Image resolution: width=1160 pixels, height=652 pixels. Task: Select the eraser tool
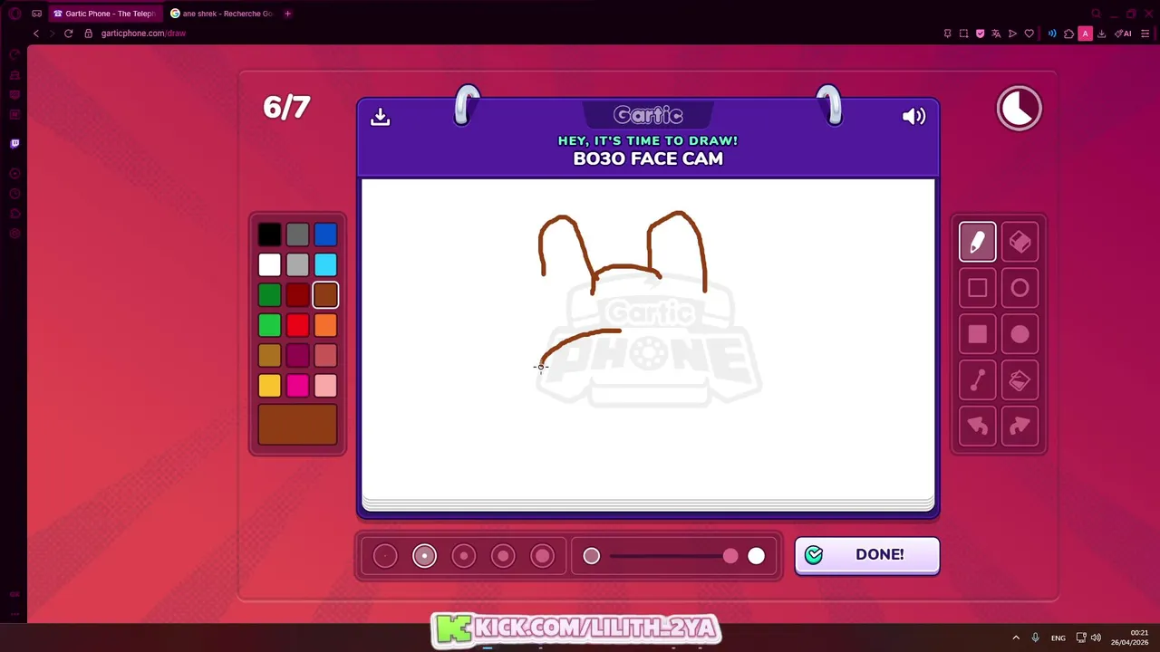[x=1020, y=242]
